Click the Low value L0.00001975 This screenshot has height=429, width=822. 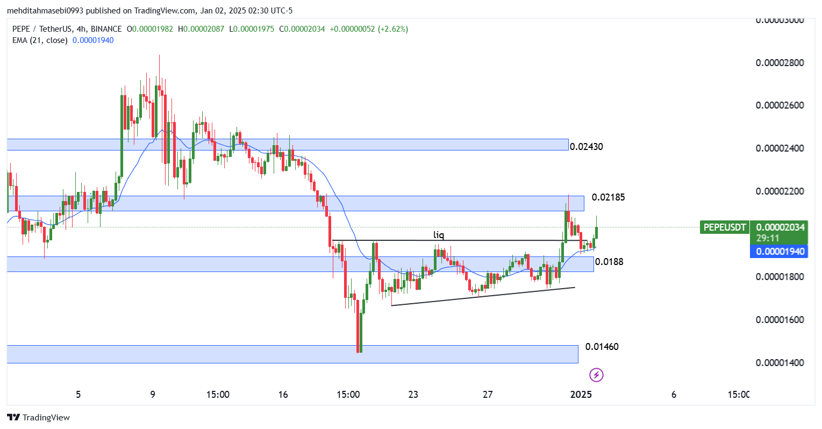pos(252,29)
